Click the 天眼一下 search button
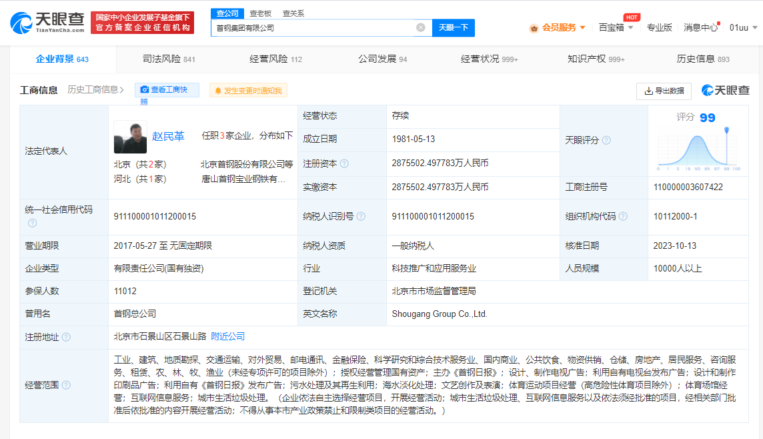The image size is (763, 439). (x=454, y=27)
